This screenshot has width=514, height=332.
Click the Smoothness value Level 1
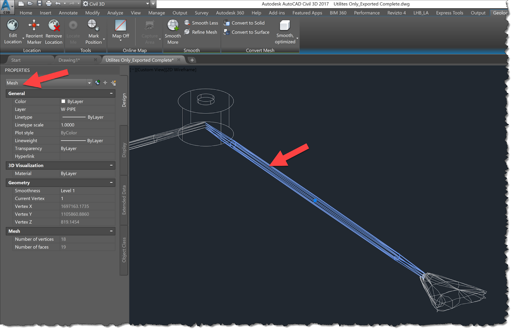tap(68, 191)
